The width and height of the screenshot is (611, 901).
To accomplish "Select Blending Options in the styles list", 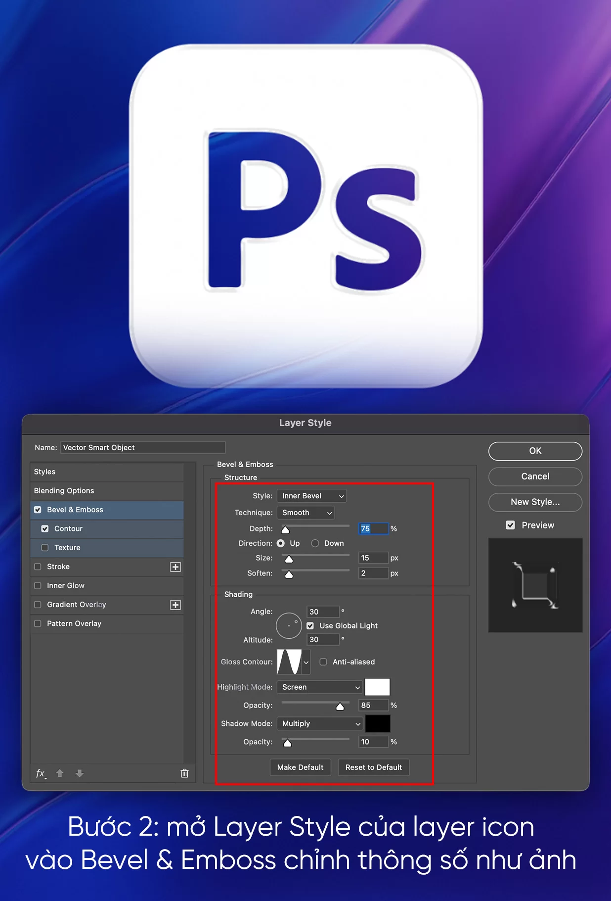I will [64, 491].
